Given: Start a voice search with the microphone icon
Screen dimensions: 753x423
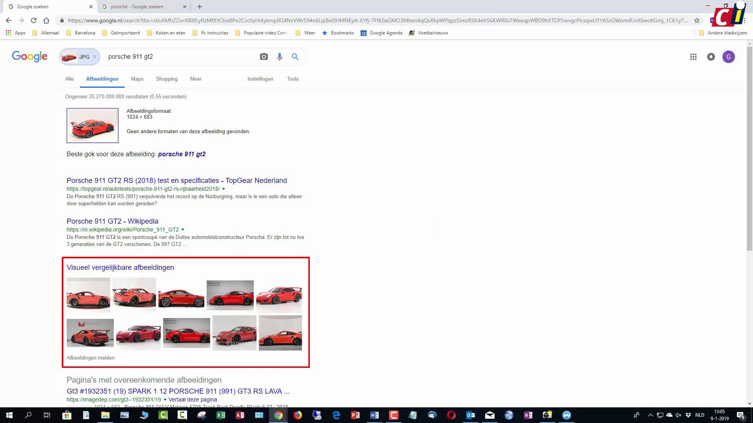Looking at the screenshot, I should point(280,57).
